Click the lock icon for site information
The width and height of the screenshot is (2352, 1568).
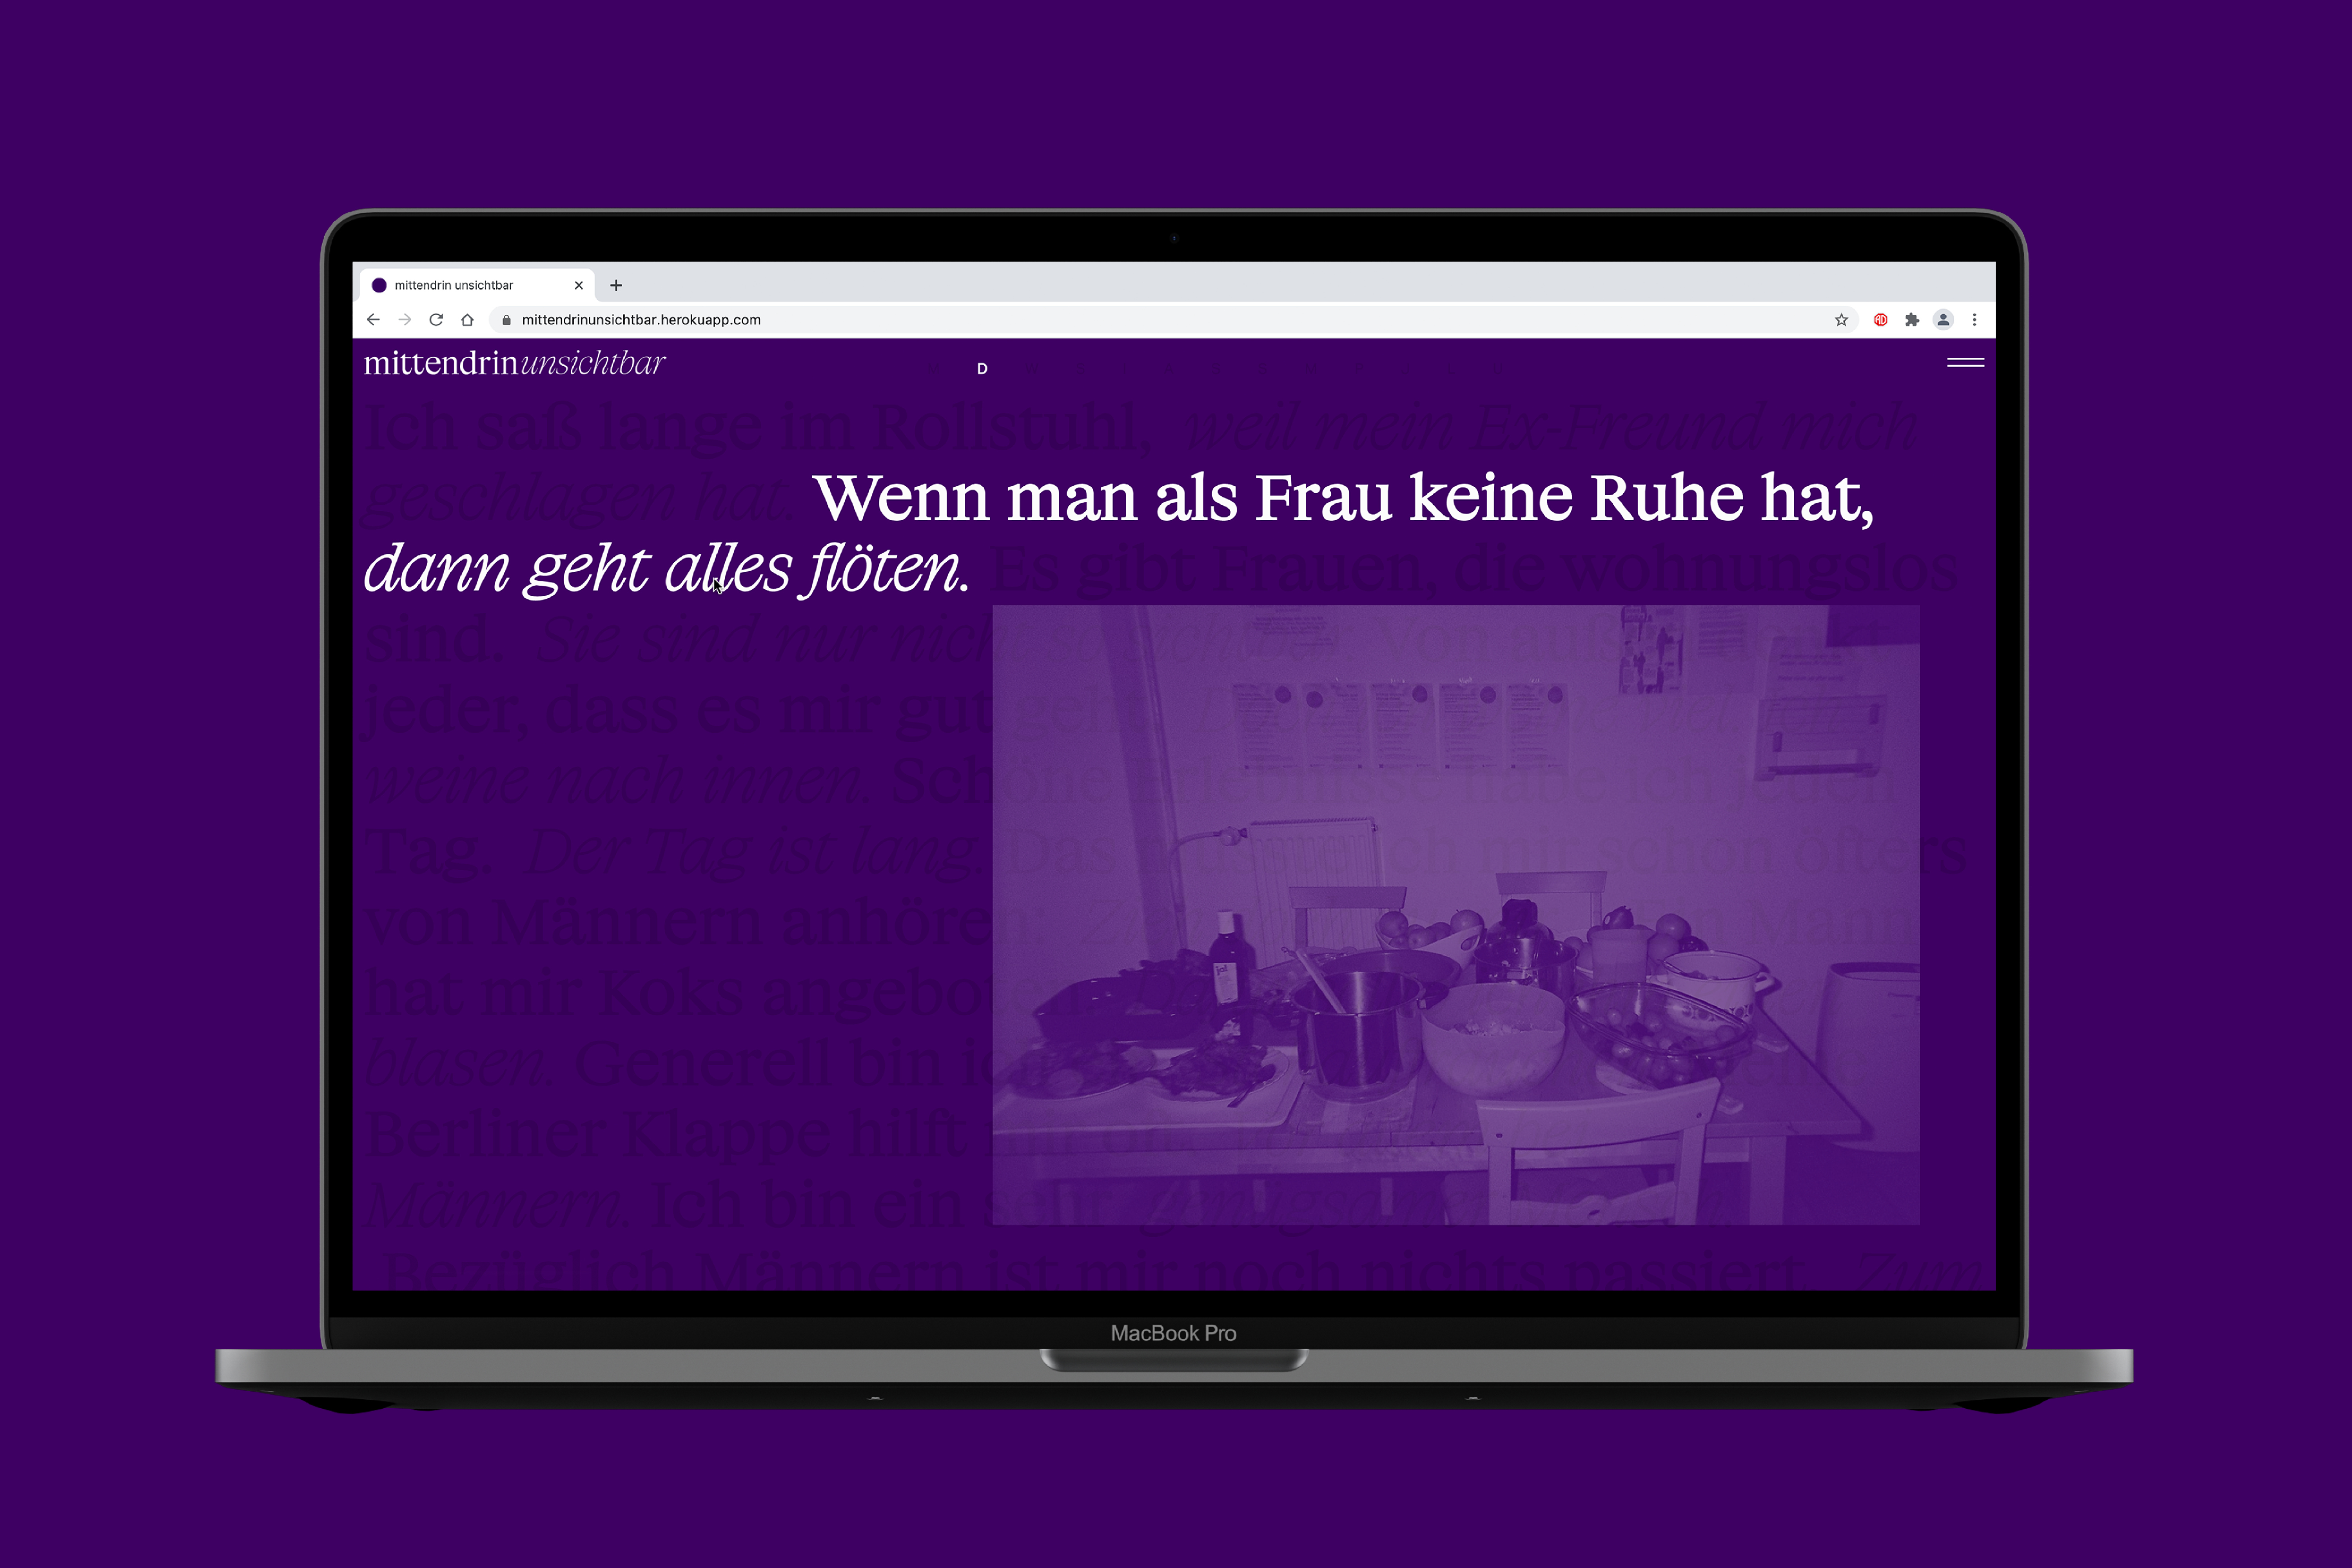(507, 320)
